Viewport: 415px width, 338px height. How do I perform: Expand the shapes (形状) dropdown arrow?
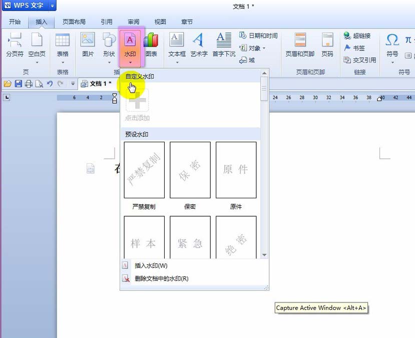(x=109, y=63)
